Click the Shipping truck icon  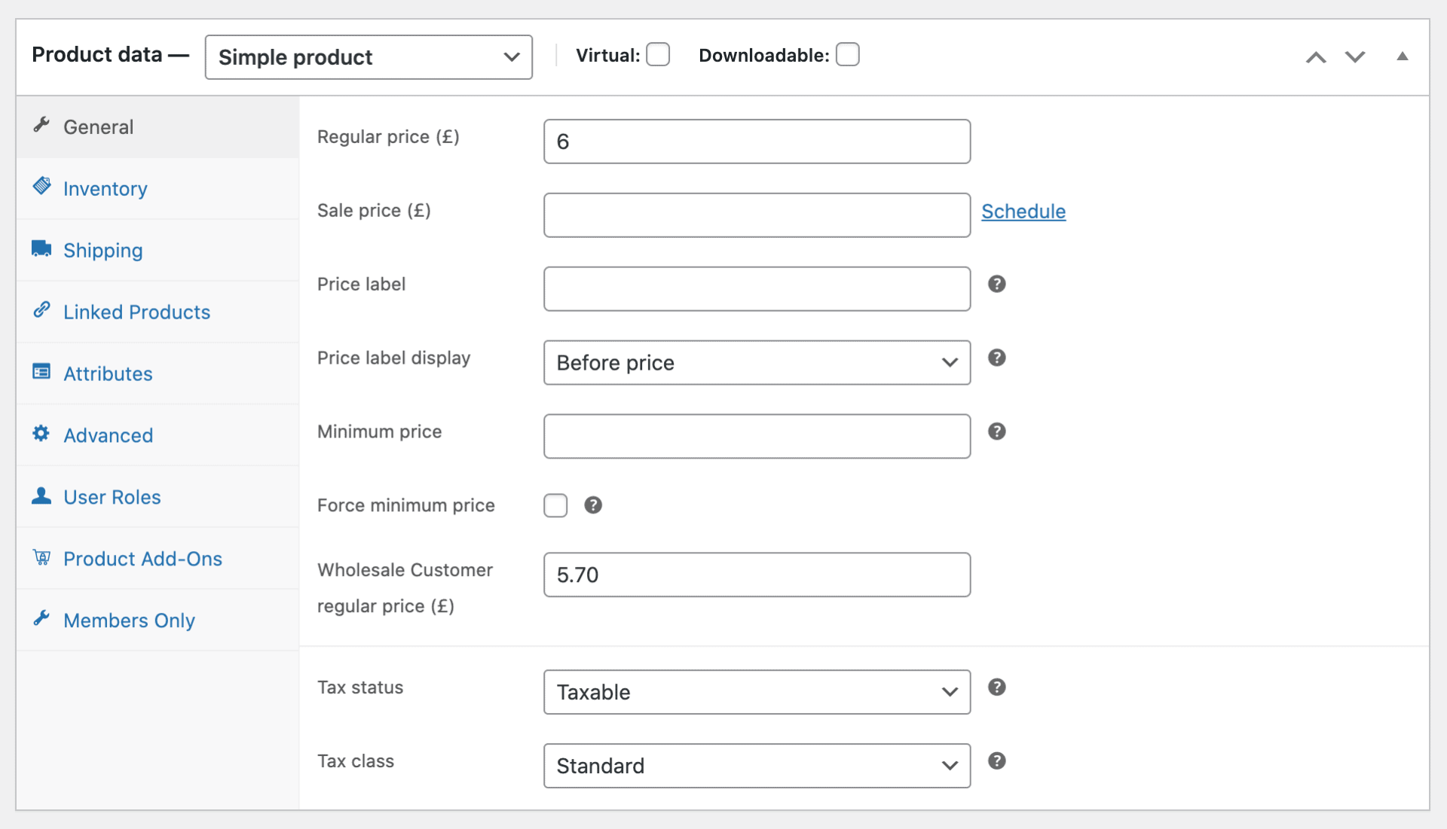[41, 248]
